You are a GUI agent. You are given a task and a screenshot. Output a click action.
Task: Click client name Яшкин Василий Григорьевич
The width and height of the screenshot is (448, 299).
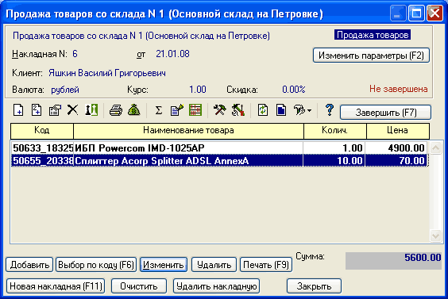click(107, 73)
